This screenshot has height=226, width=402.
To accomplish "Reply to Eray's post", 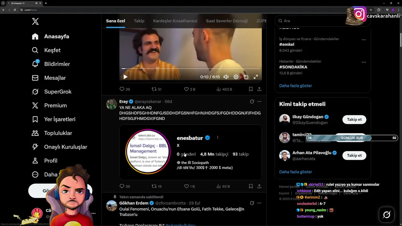I will [x=125, y=186].
